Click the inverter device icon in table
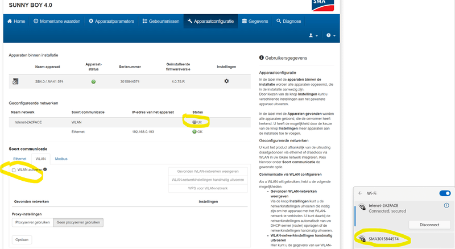 click(15, 81)
